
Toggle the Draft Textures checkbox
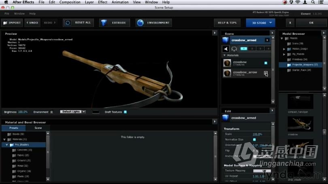click(126, 112)
